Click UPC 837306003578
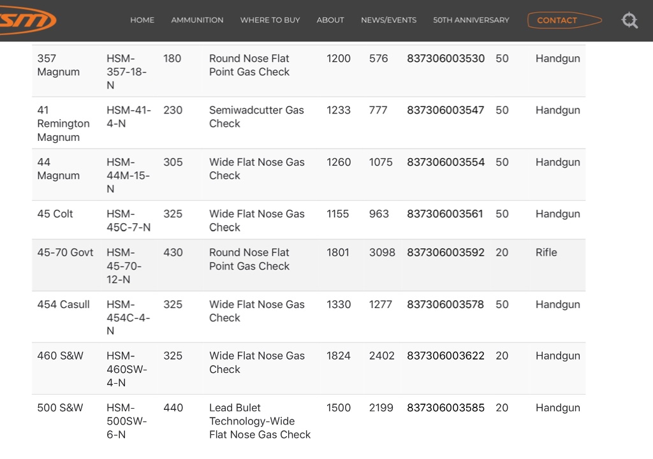The image size is (653, 459). [x=445, y=305]
